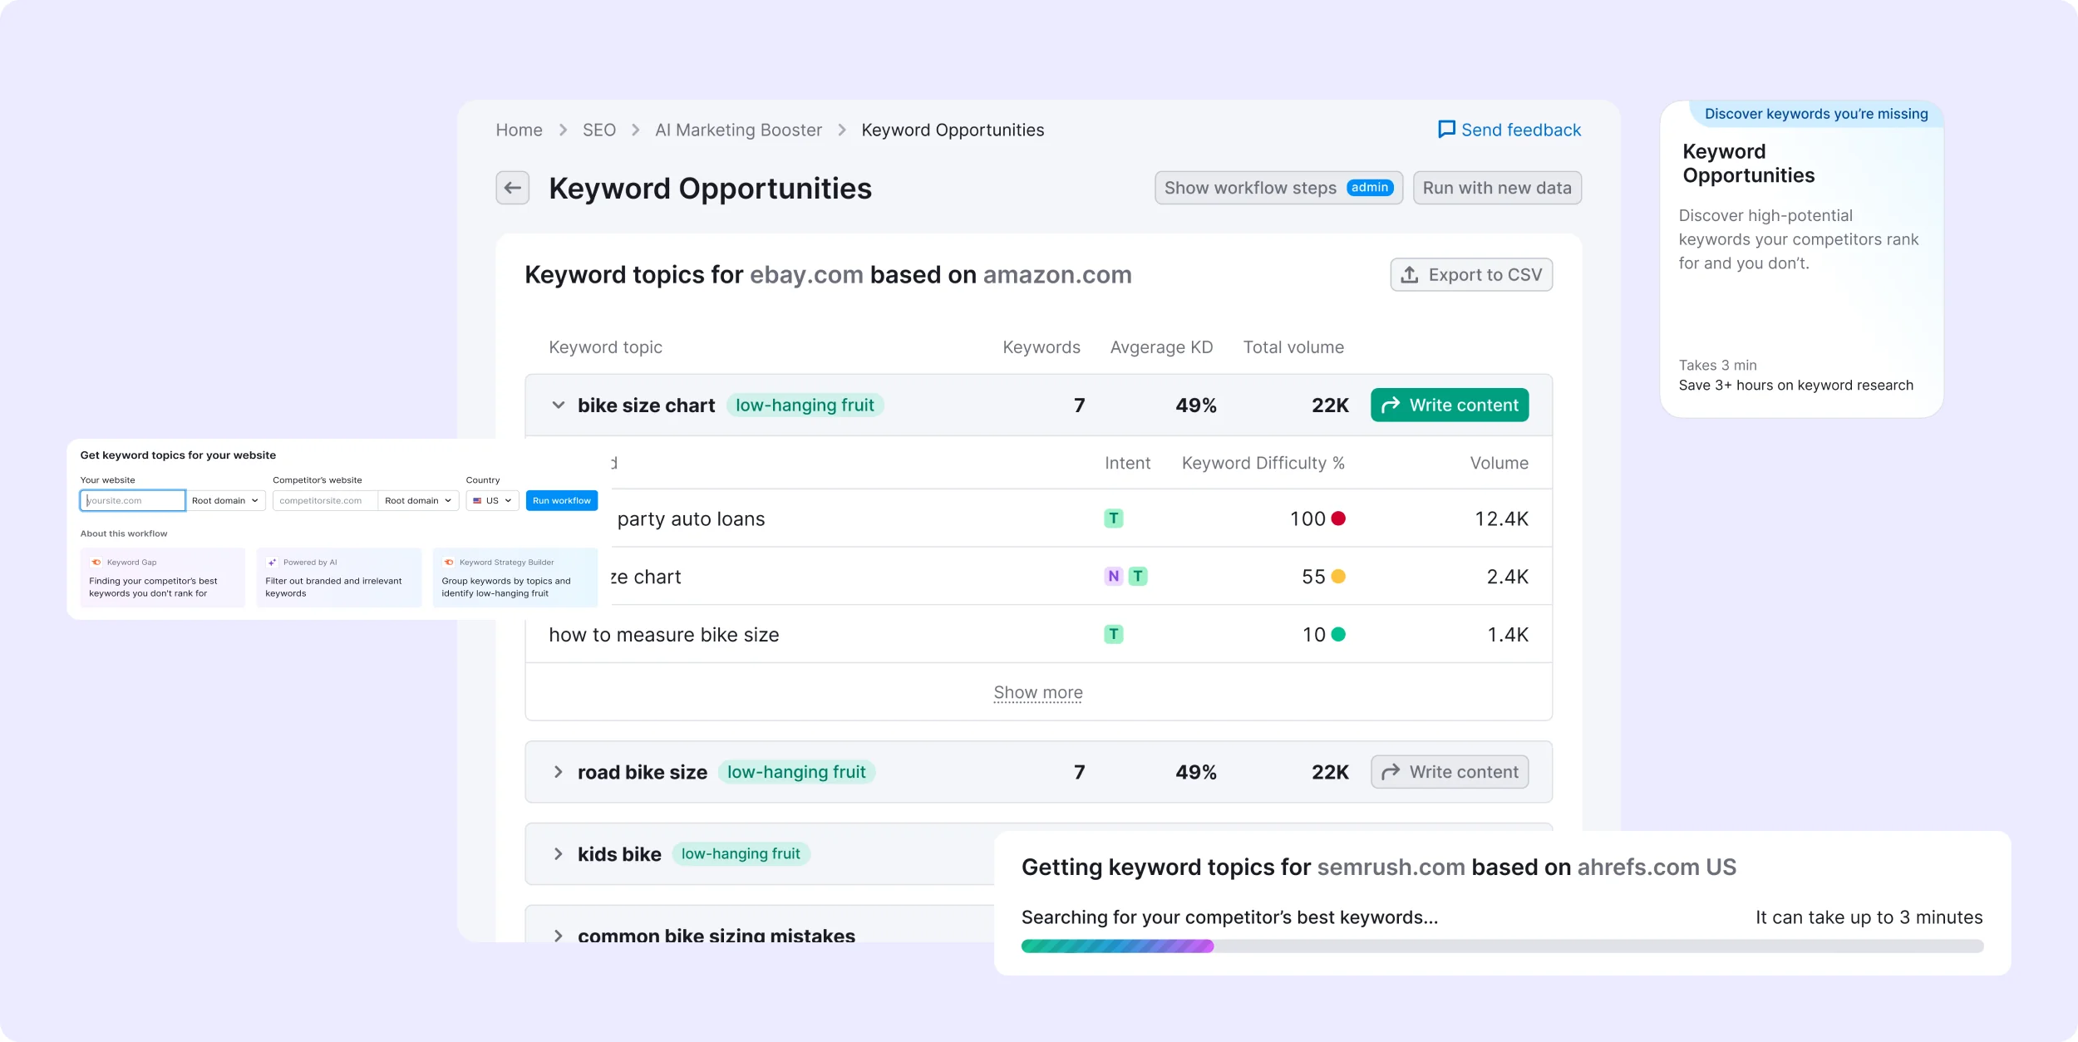Viewport: 2078px width, 1042px height.
Task: Click Keyword Opportunities breadcrumb item
Action: 953,130
